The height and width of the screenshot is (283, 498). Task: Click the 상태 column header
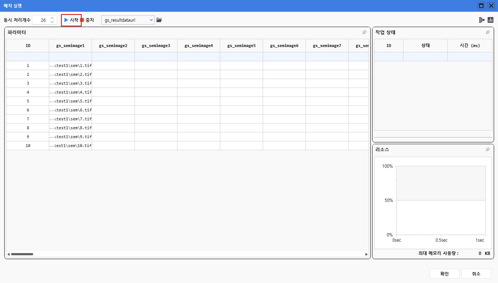click(425, 46)
